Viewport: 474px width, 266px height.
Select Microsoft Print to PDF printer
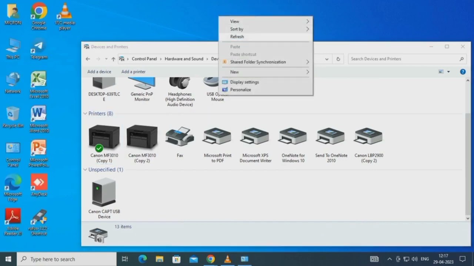[218, 144]
